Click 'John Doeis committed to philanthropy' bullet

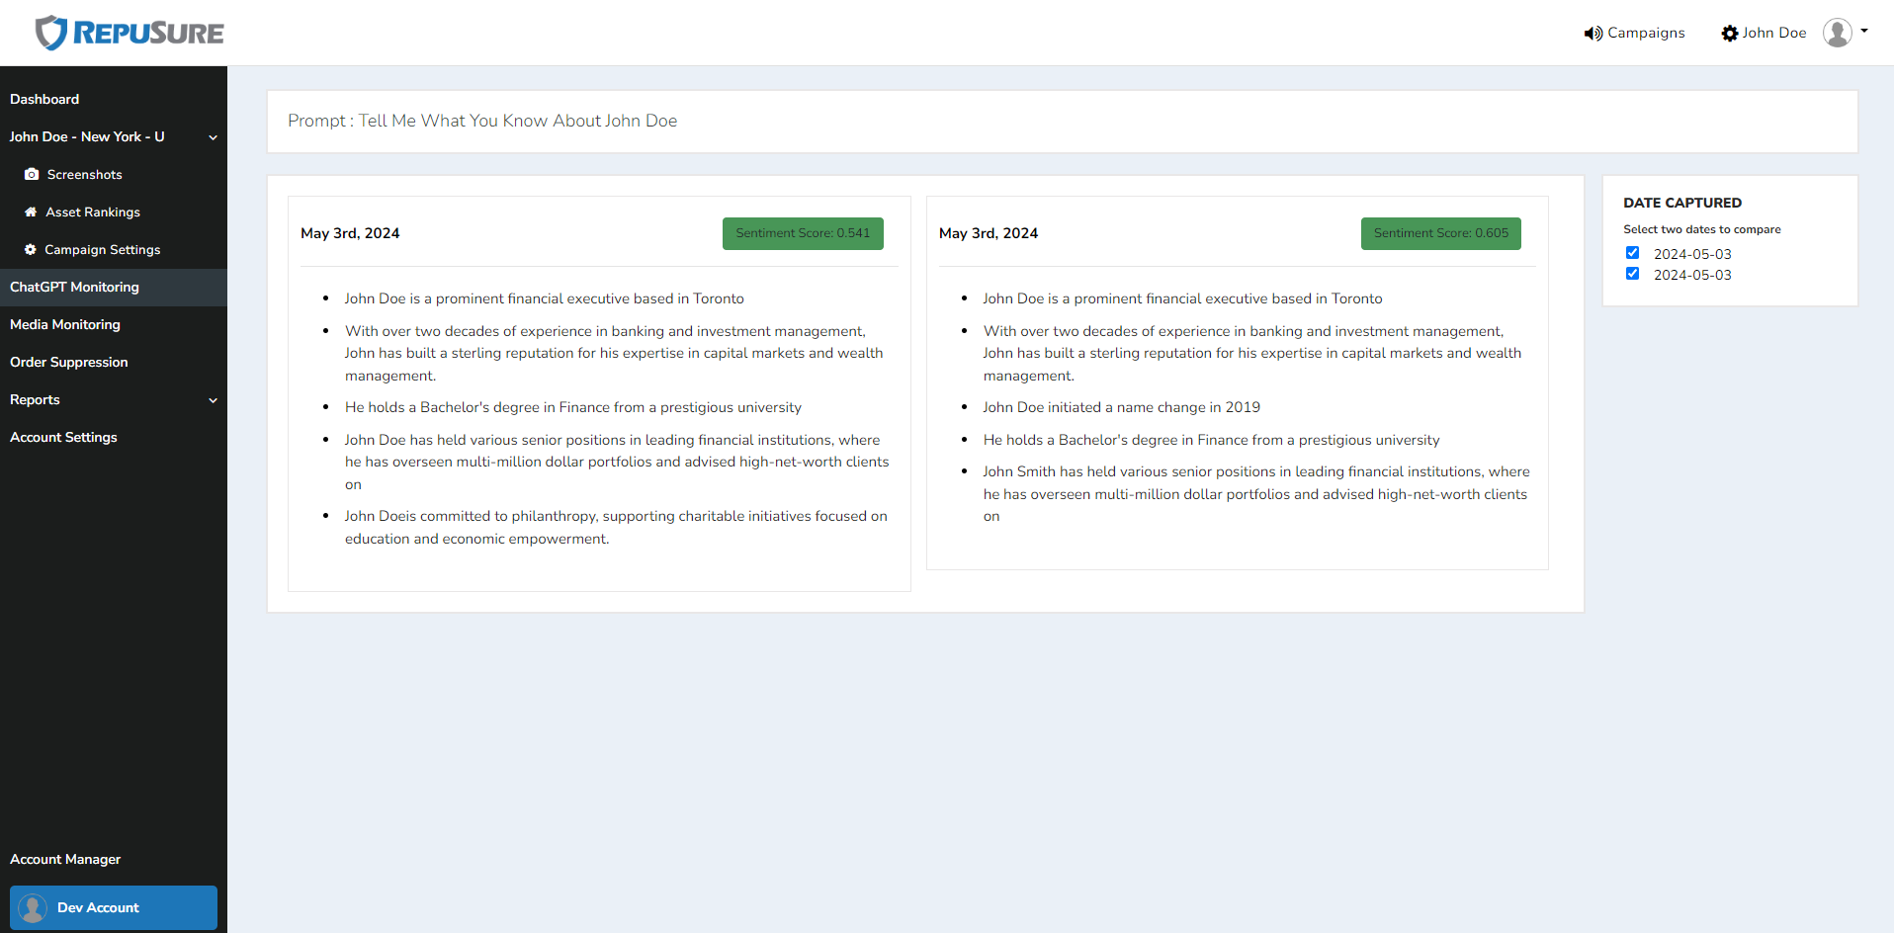[616, 527]
